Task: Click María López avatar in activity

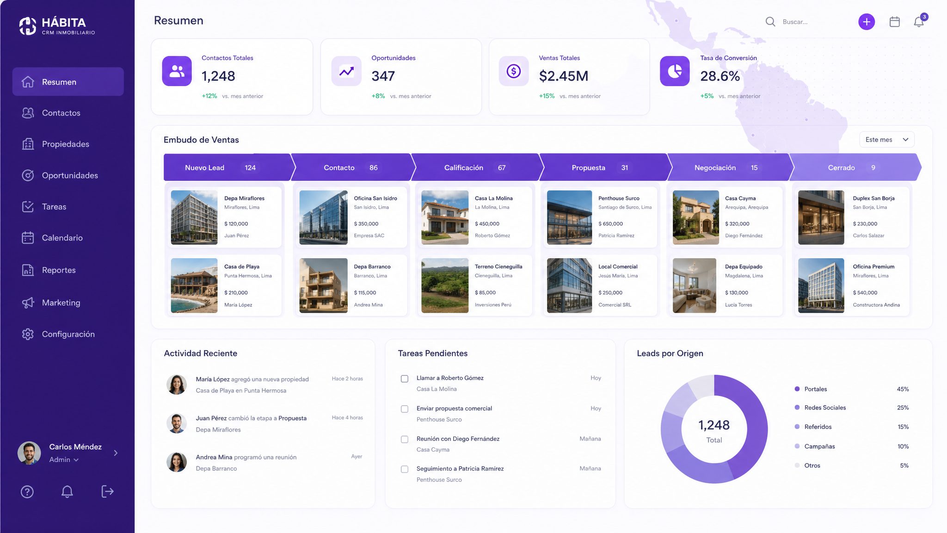Action: click(177, 384)
